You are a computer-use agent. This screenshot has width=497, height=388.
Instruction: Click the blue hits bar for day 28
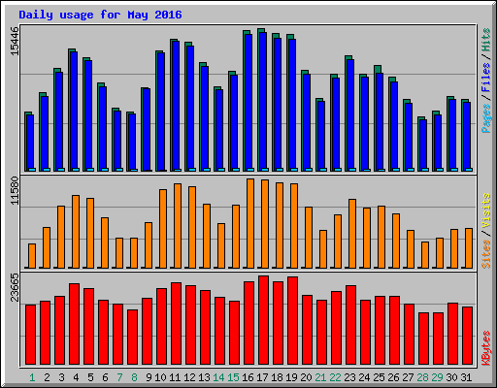tap(423, 145)
